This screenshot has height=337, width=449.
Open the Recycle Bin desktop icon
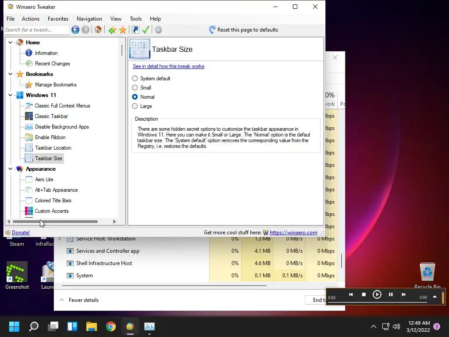coord(427,275)
